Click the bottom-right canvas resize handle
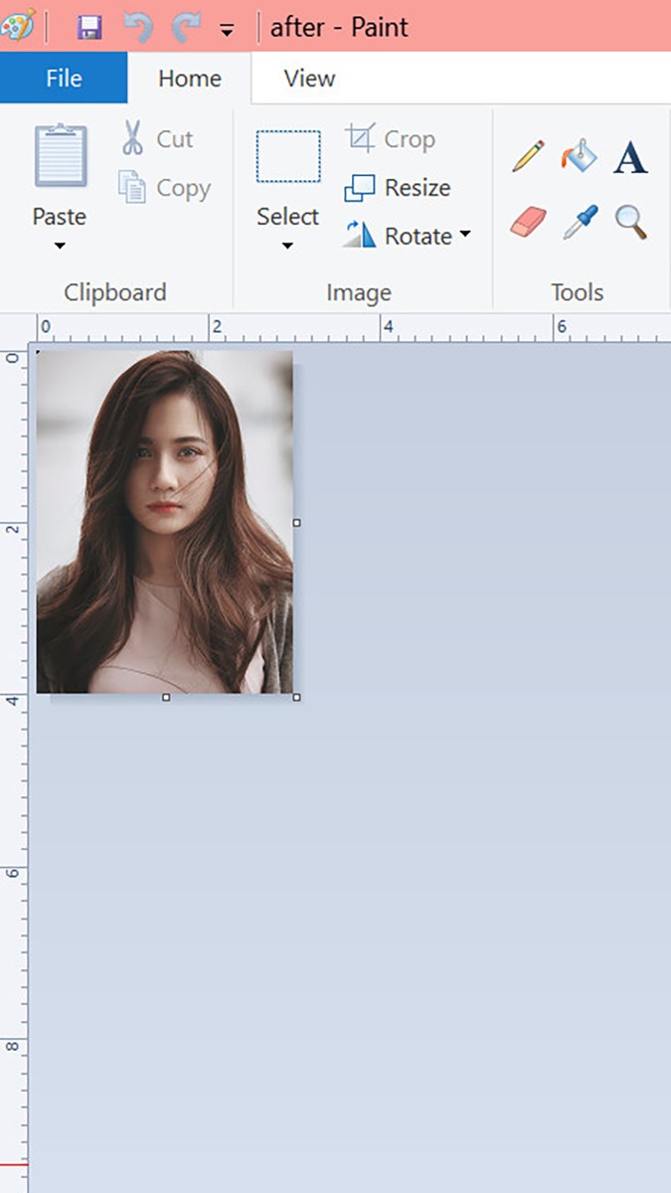Viewport: 671px width, 1193px height. (x=296, y=697)
